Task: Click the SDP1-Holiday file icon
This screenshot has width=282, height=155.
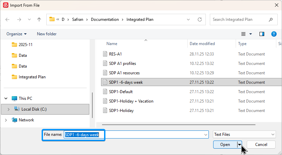Action: pos(105,110)
